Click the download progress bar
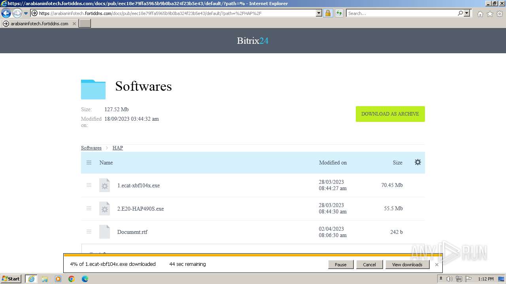This screenshot has height=284, width=506. pos(253,255)
